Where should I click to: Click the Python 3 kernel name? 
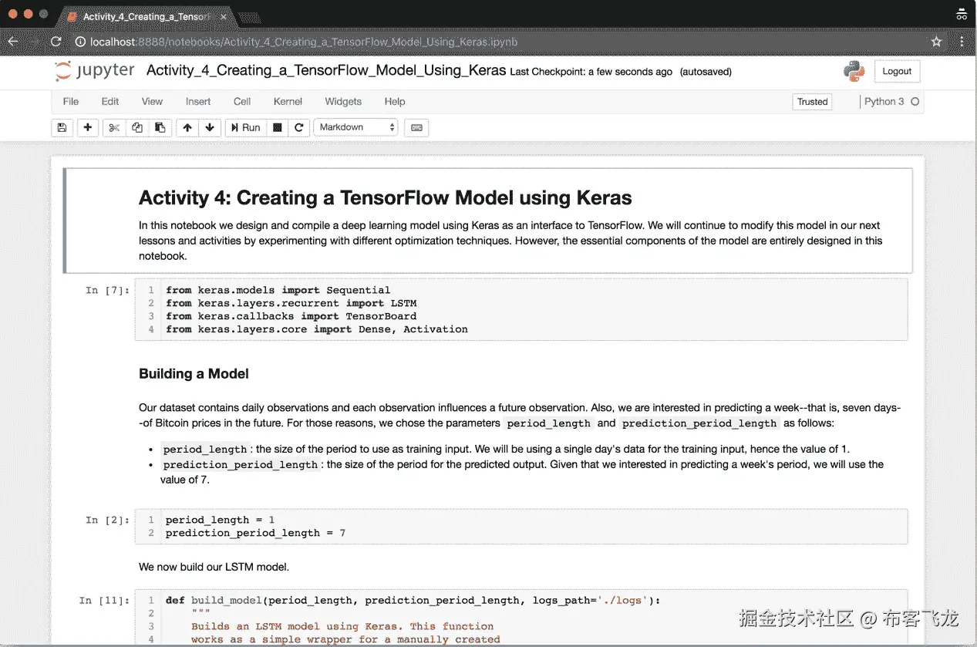884,101
